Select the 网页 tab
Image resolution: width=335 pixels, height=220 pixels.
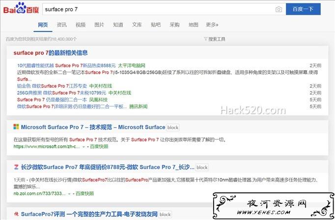(43, 25)
